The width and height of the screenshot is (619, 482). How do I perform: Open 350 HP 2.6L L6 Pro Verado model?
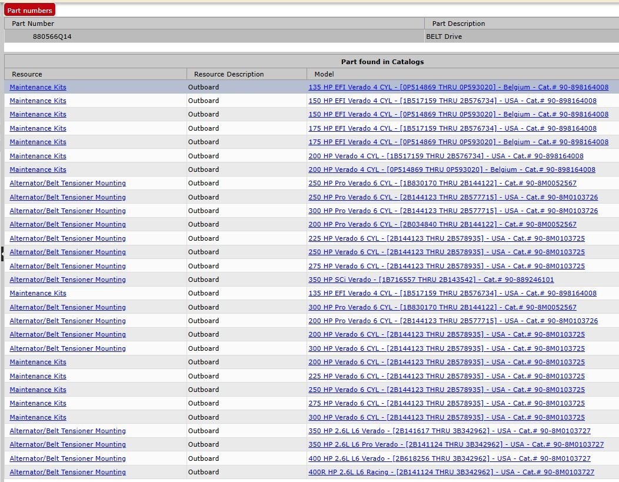(x=456, y=444)
